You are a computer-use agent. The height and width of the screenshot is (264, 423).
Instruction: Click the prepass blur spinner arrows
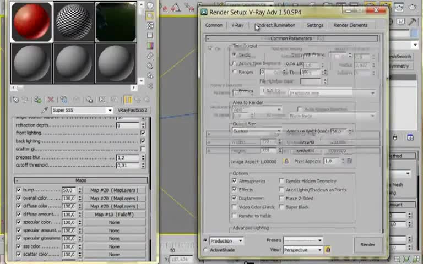143,157
